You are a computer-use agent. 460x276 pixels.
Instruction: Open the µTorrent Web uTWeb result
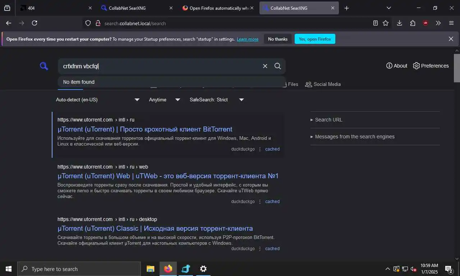click(168, 176)
